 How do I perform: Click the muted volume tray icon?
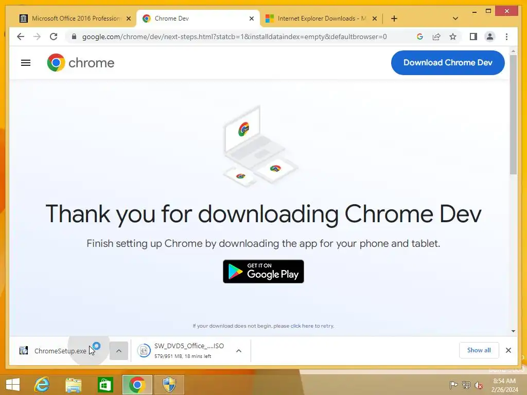click(479, 385)
